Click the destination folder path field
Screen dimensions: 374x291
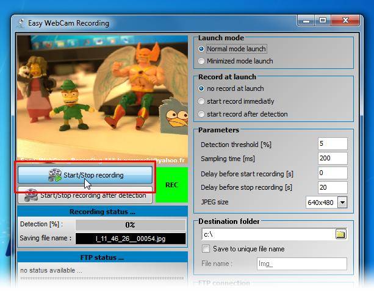(x=268, y=234)
